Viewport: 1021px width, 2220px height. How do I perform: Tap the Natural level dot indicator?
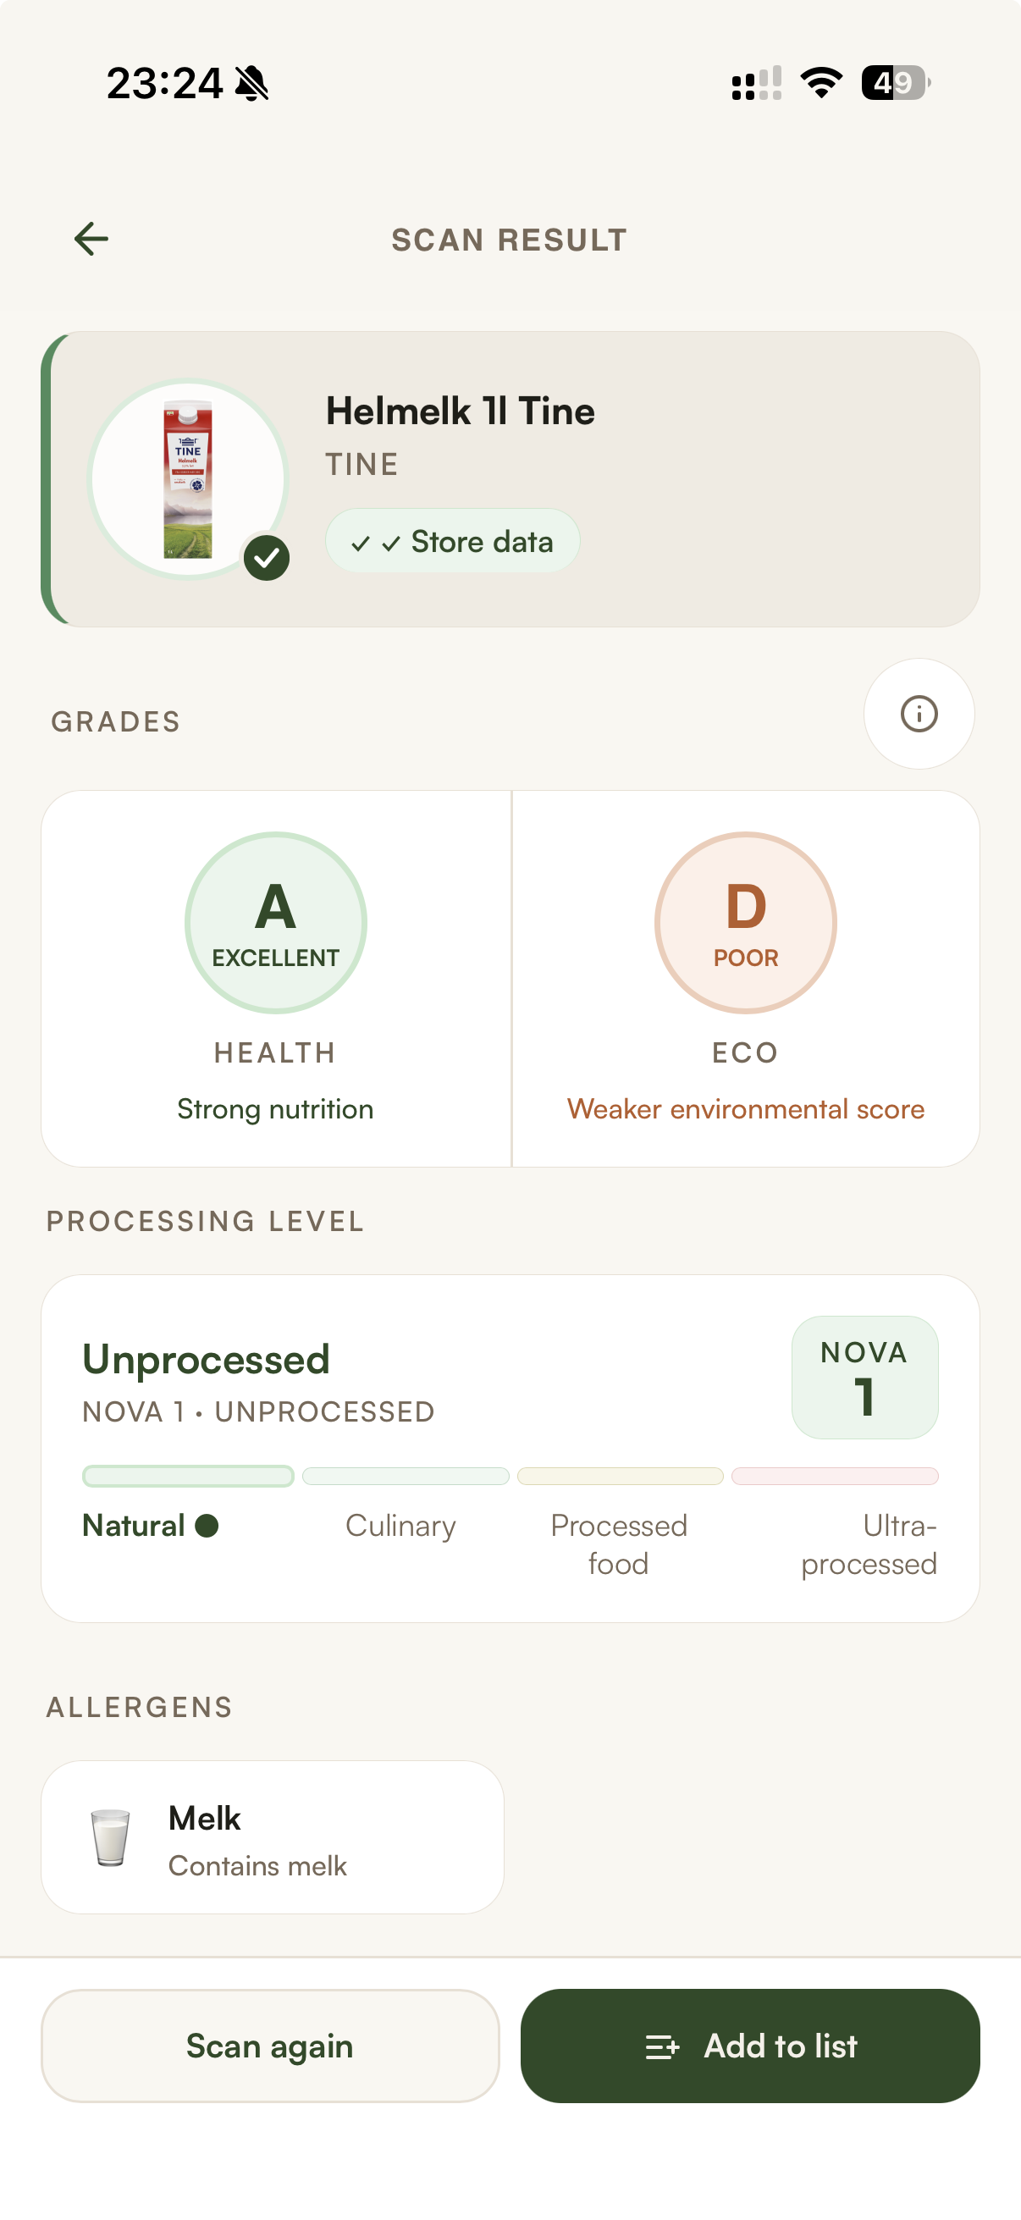point(207,1526)
